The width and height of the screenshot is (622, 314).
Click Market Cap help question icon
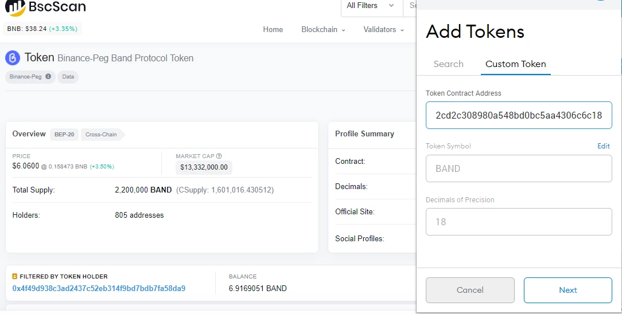point(219,156)
